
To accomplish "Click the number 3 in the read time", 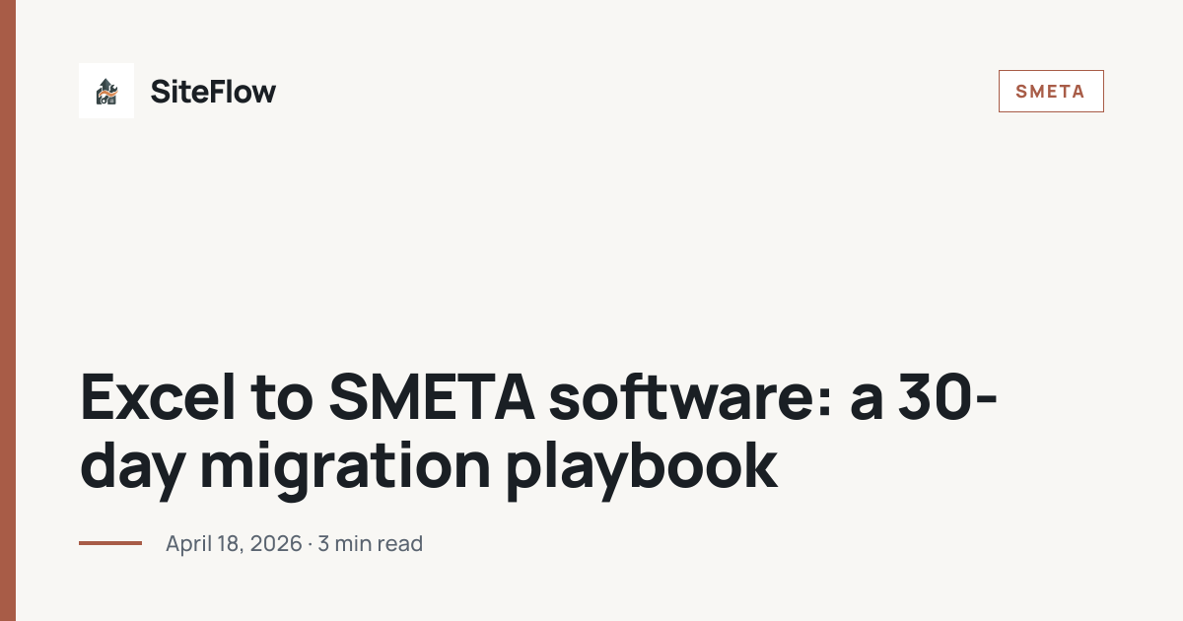I will coord(322,543).
